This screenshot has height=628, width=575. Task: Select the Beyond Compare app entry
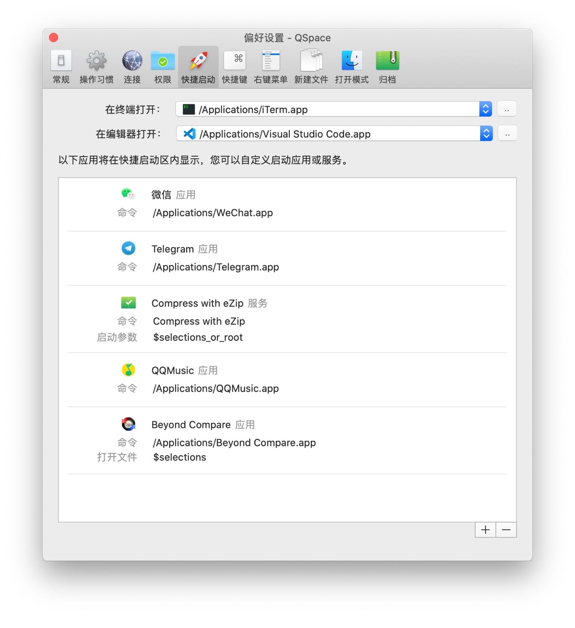[x=191, y=425]
